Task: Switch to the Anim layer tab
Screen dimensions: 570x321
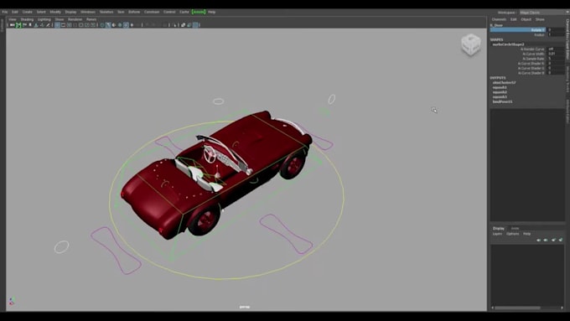Action: point(516,228)
